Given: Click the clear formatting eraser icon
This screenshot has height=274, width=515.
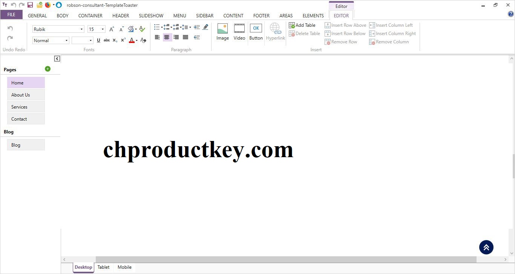Looking at the screenshot, I should click(143, 40).
